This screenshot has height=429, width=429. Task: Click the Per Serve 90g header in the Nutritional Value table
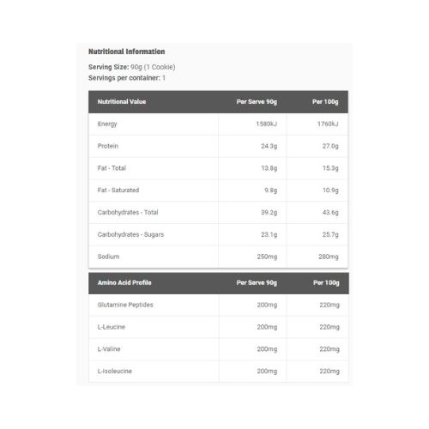[257, 102]
